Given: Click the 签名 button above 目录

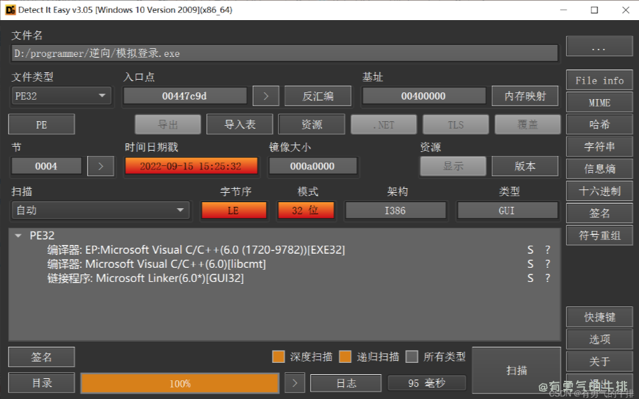Looking at the screenshot, I should tap(42, 357).
